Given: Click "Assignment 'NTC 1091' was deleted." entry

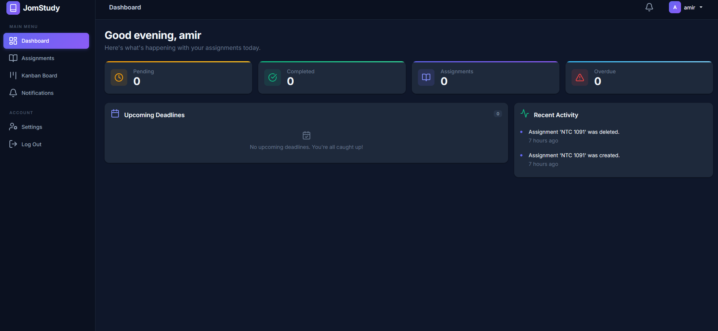Looking at the screenshot, I should click(574, 132).
